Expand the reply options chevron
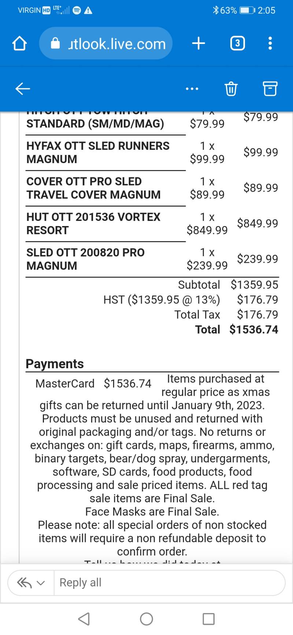This screenshot has width=293, height=635. point(41,583)
